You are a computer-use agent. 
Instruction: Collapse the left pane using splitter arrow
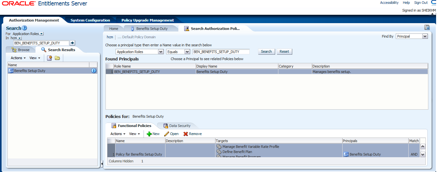click(102, 164)
